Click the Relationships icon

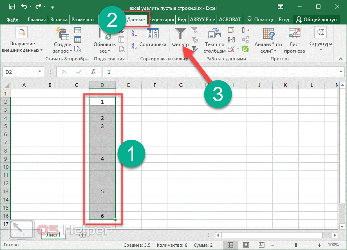pyautogui.click(x=245, y=40)
